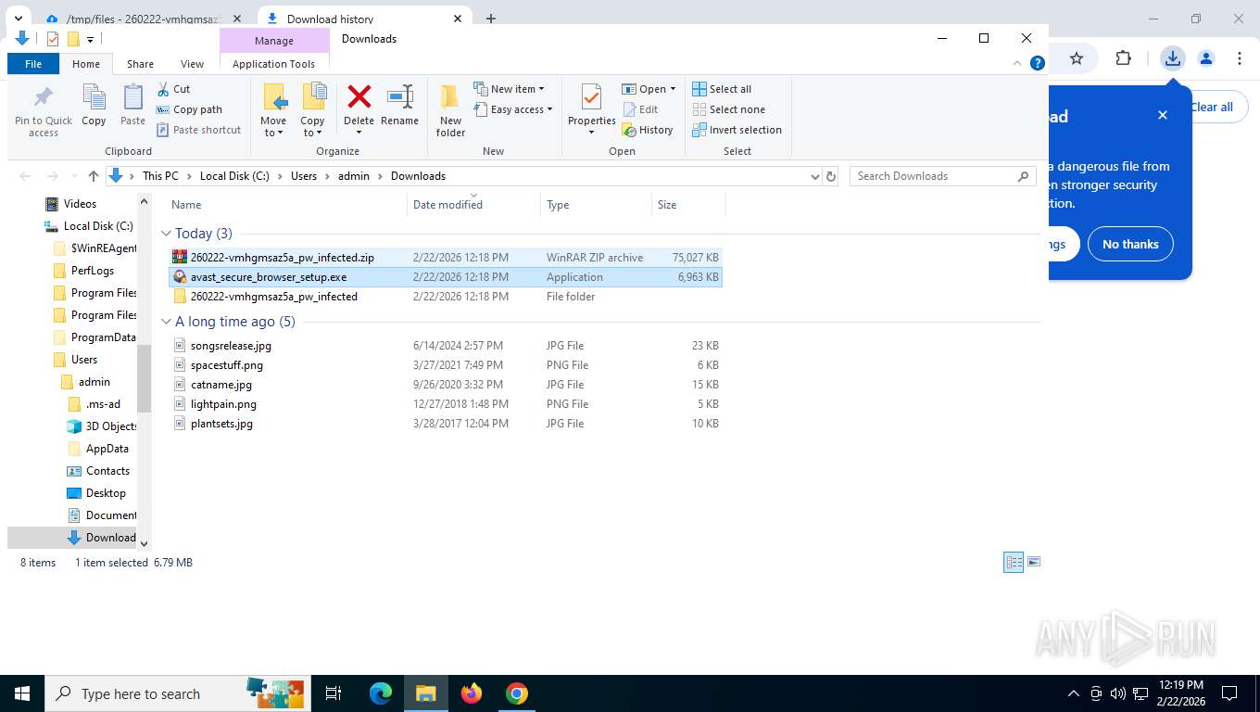Screen dimensions: 1260x712
Task: Select spacestuff.png file
Action: (x=445, y=365)
